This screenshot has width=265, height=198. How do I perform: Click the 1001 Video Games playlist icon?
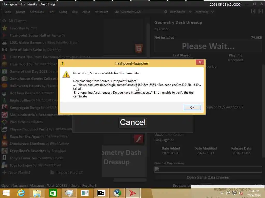coord(4,43)
